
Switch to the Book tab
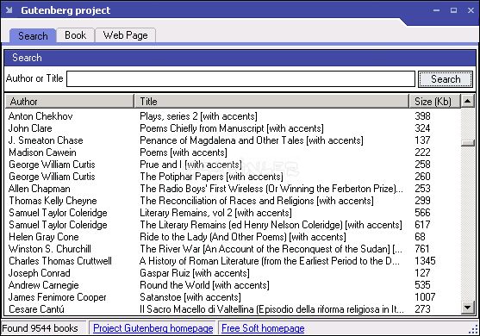pyautogui.click(x=75, y=35)
